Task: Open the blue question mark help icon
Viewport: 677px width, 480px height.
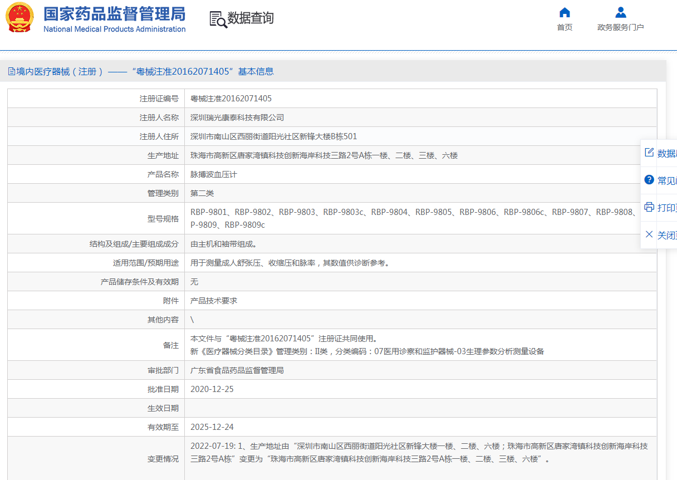Action: point(649,180)
